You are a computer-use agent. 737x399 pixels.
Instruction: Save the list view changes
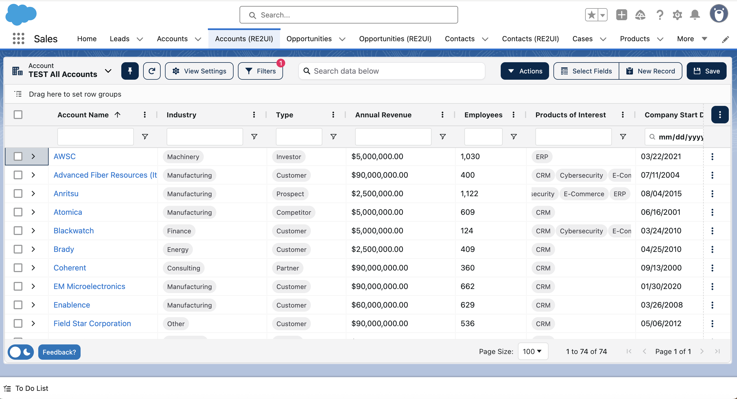click(706, 71)
